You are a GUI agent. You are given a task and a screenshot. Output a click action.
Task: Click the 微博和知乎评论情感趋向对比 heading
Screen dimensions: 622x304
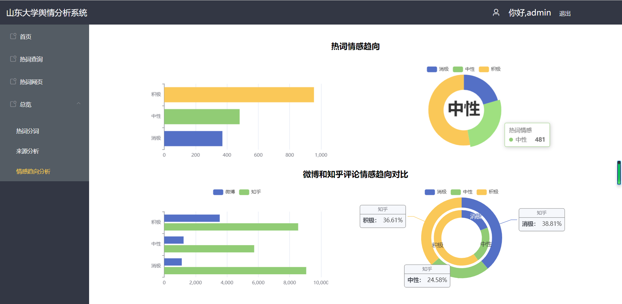coord(355,174)
